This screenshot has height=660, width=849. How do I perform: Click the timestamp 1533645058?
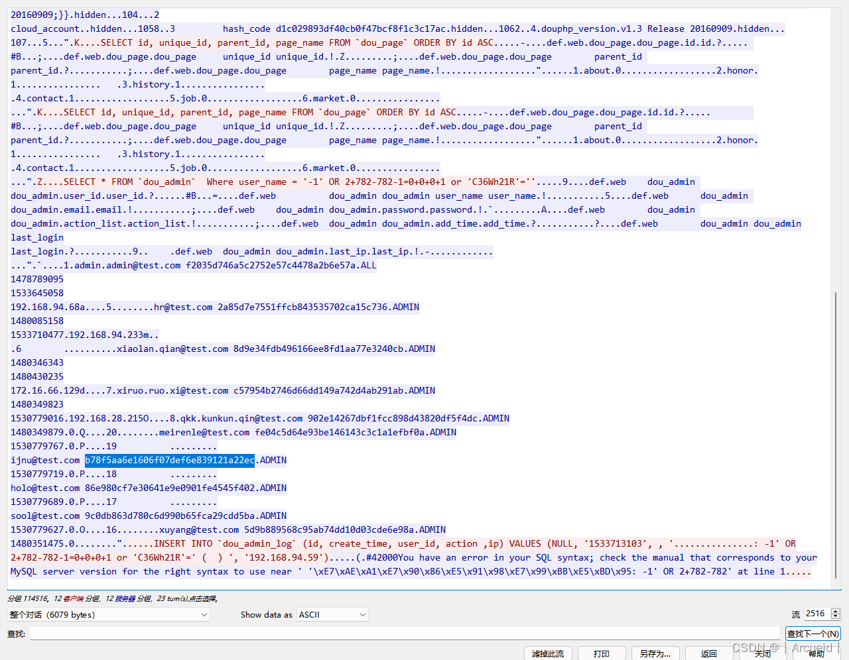tap(37, 293)
